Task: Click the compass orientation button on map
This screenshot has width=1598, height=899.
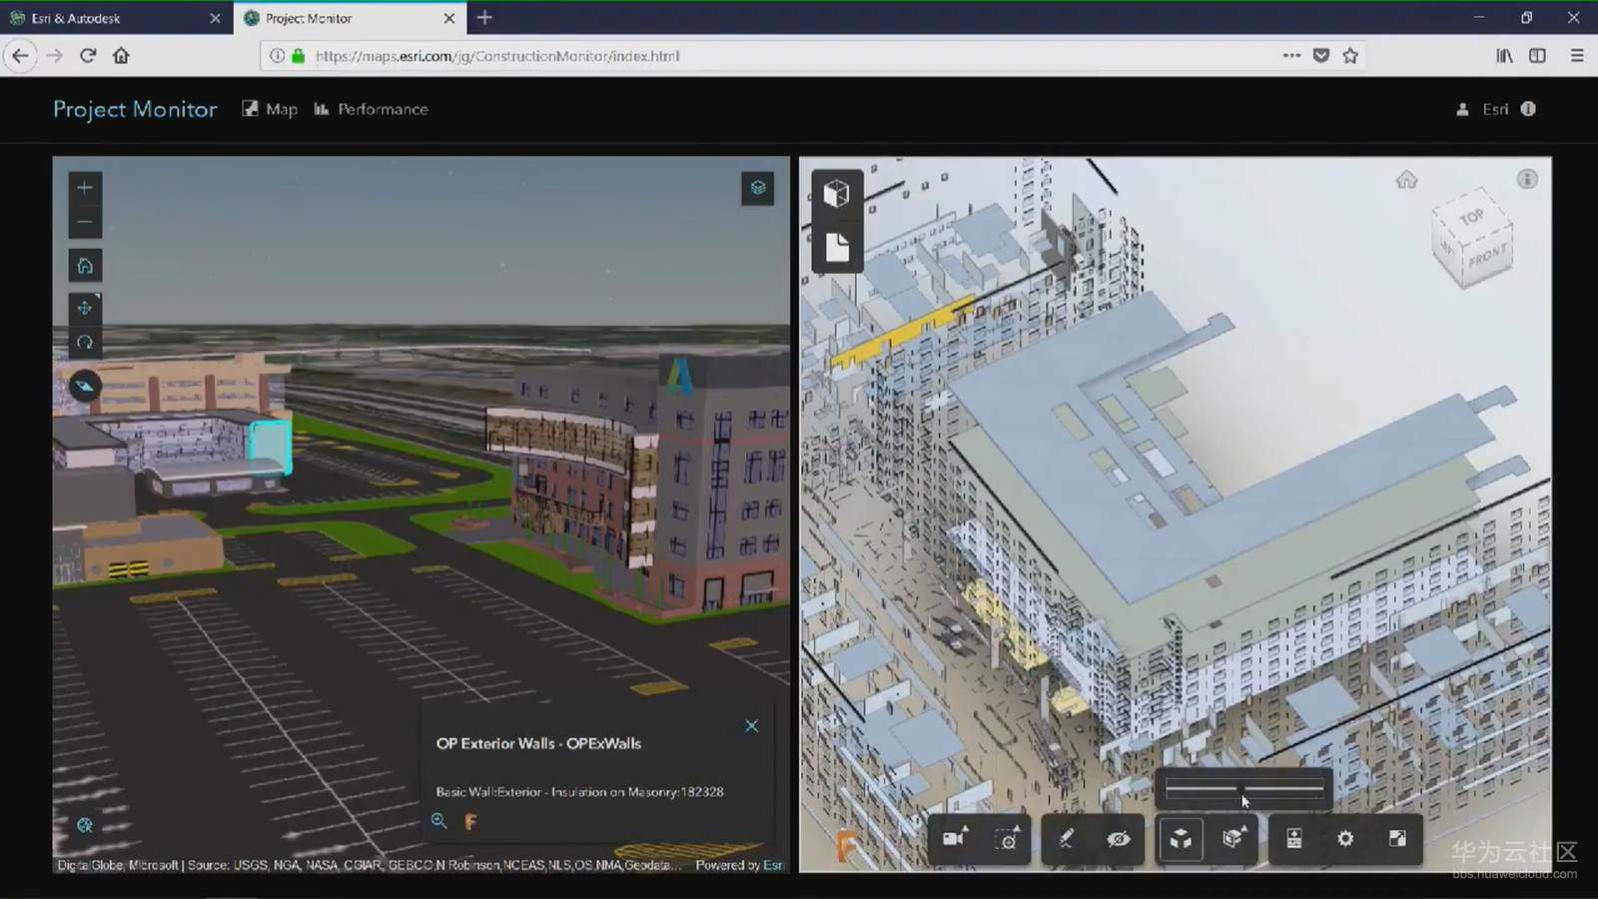Action: (85, 386)
